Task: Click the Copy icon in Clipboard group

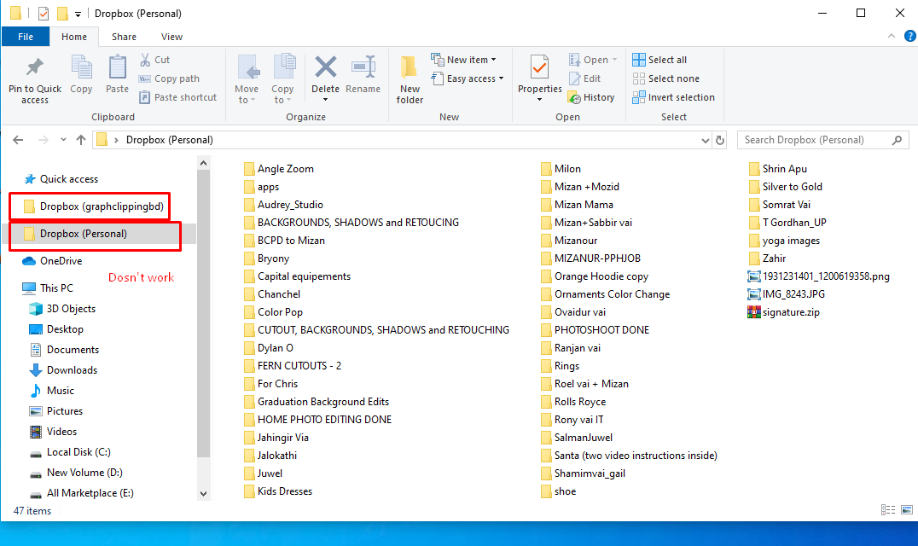Action: [x=82, y=68]
